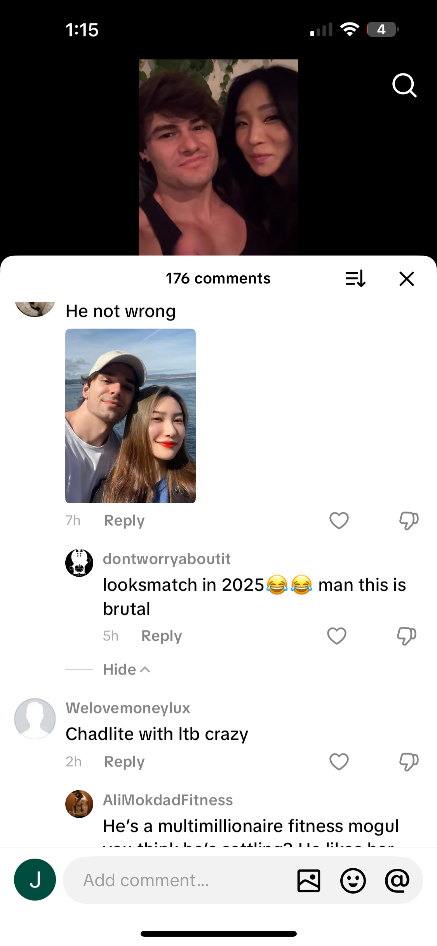This screenshot has height=946, width=437.
Task: Tap the search magnifier icon
Action: pos(404,85)
